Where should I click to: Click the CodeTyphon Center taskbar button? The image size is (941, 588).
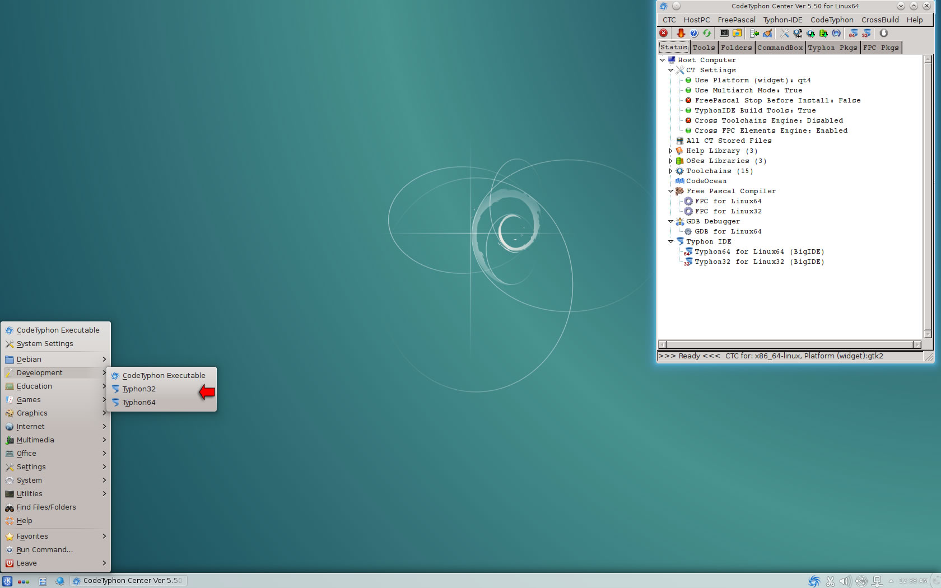point(128,581)
